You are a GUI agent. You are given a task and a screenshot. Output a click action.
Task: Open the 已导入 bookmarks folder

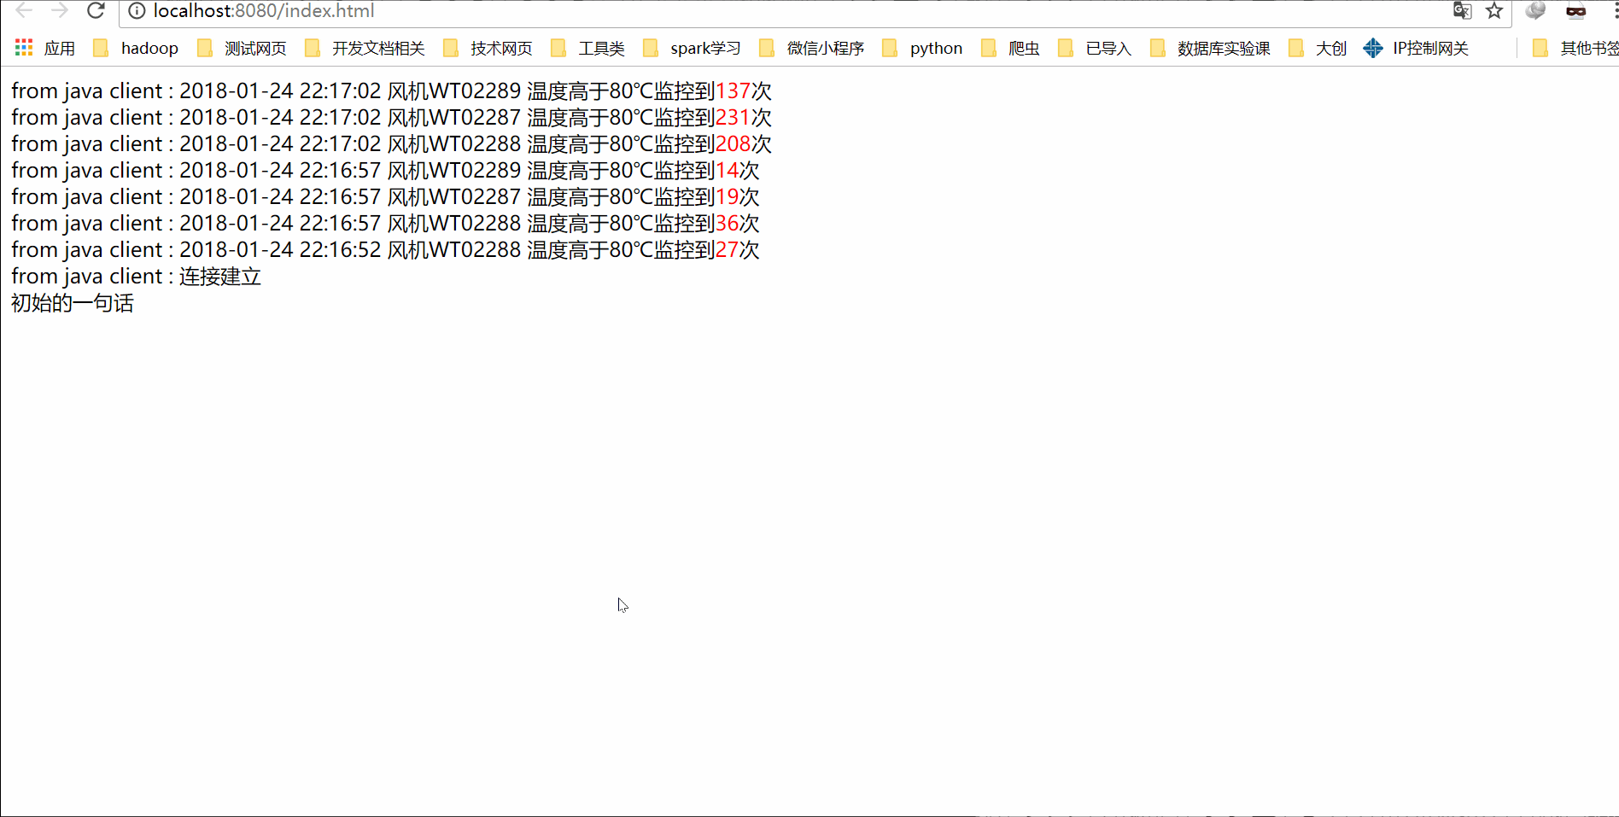click(1108, 48)
